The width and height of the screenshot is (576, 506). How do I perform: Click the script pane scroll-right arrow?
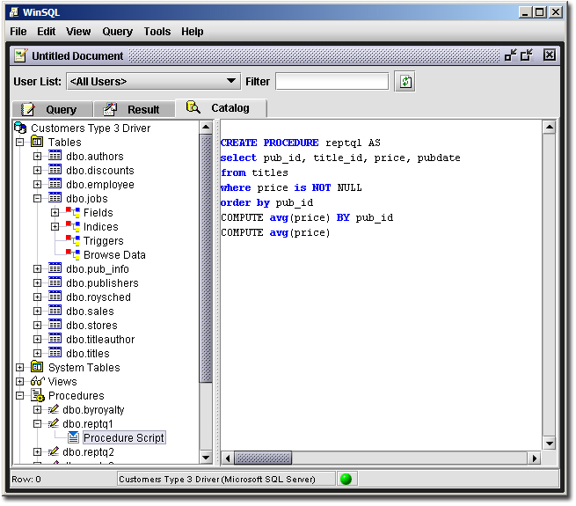pos(535,458)
